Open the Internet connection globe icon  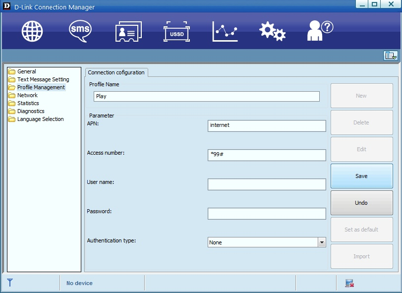(32, 31)
